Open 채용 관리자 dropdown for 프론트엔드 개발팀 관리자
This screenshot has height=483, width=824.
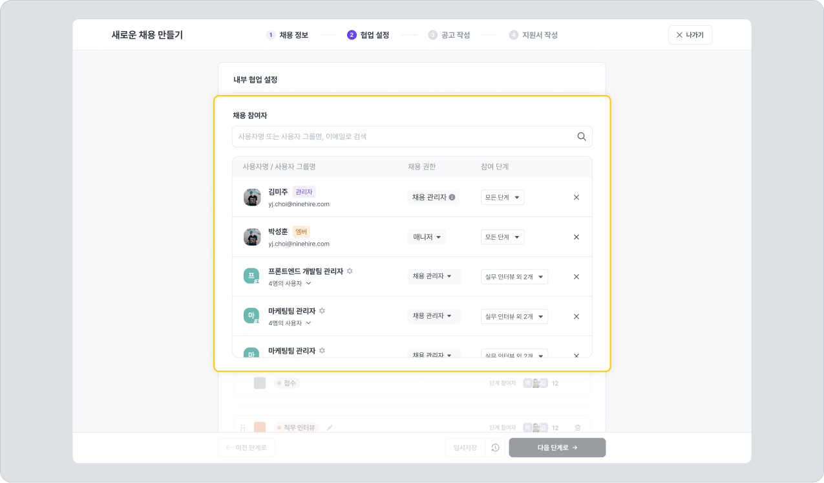434,276
